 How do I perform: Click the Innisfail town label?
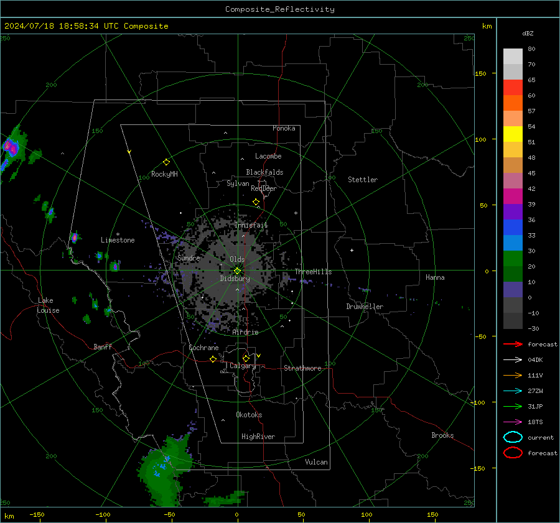tap(251, 225)
